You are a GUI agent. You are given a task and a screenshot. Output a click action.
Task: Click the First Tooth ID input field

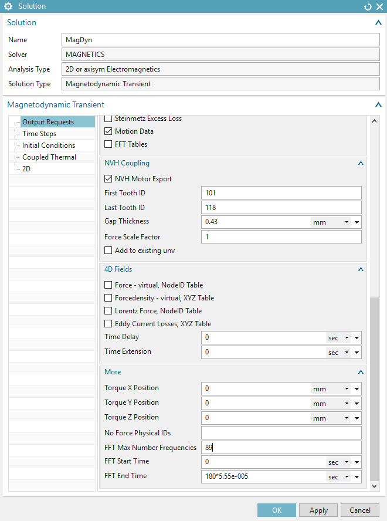(281, 193)
